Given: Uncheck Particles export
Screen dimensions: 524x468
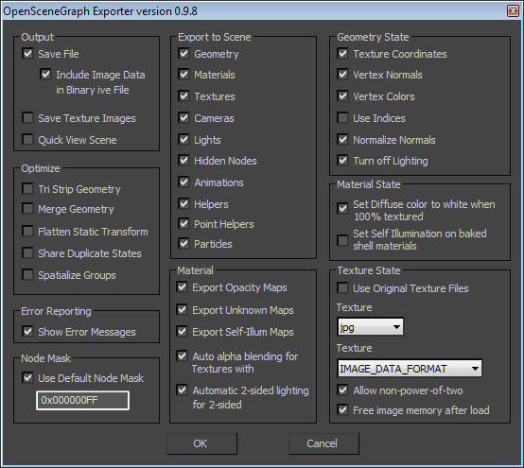Looking at the screenshot, I should (x=183, y=244).
